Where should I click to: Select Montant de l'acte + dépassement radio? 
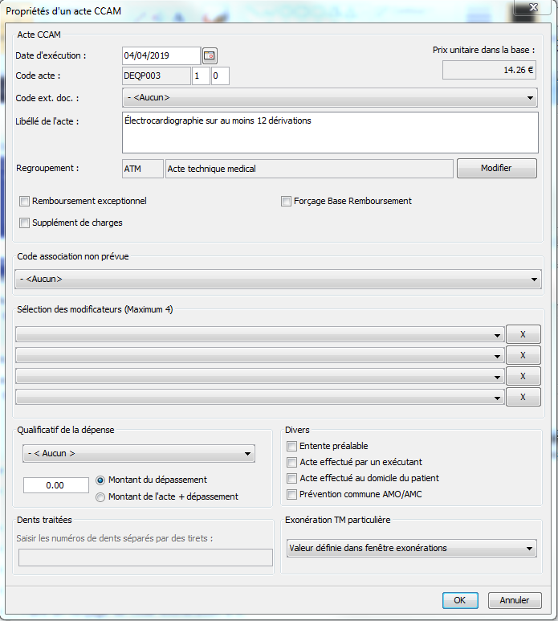click(x=100, y=496)
